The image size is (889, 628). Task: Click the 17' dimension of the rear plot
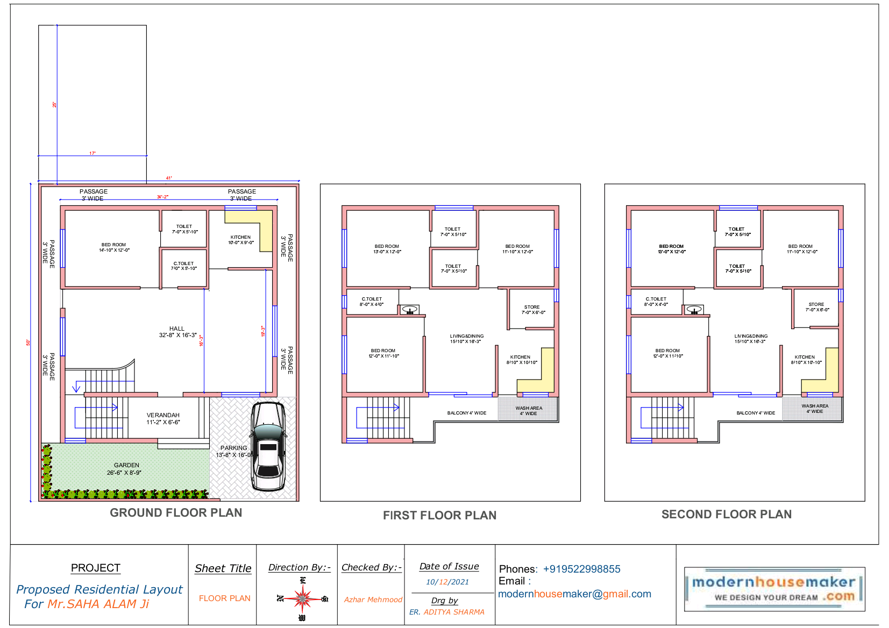[x=93, y=153]
